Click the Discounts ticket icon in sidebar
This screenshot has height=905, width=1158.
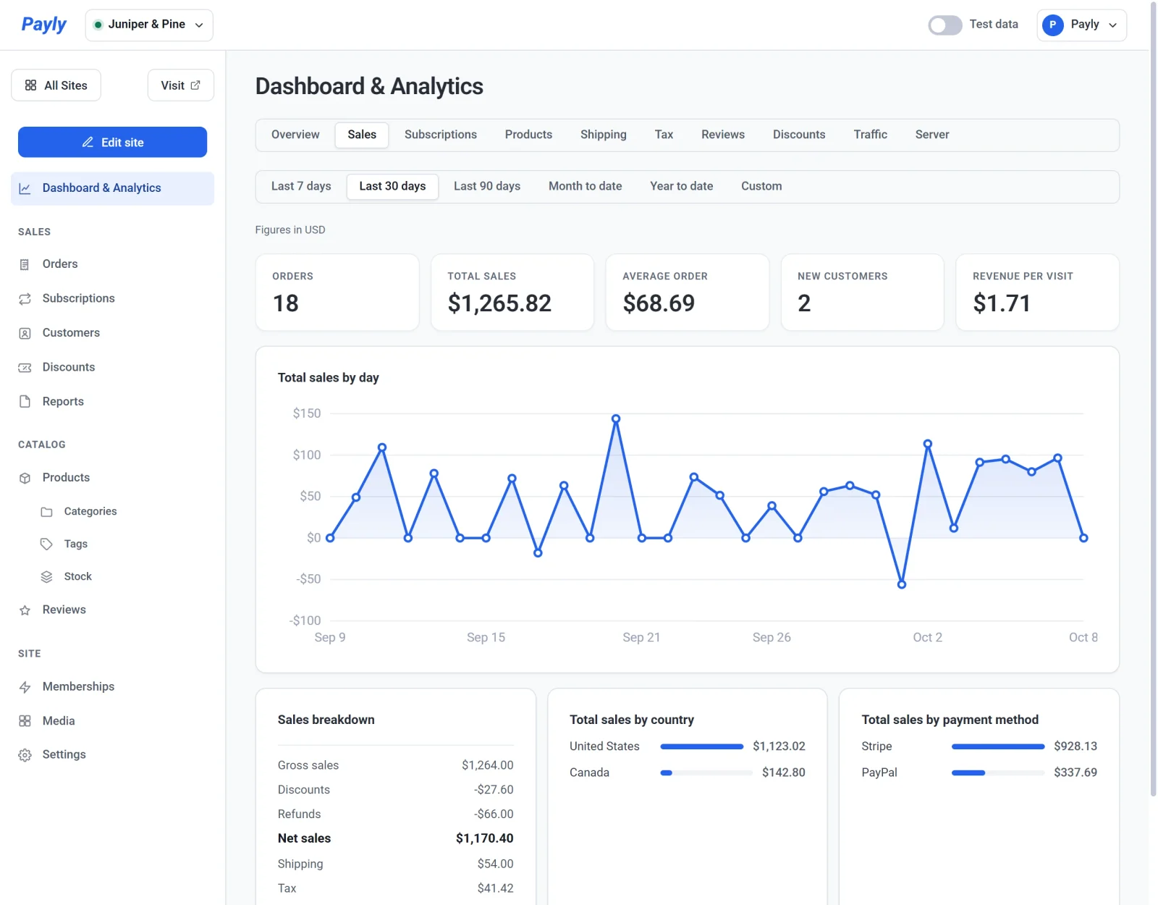point(25,367)
